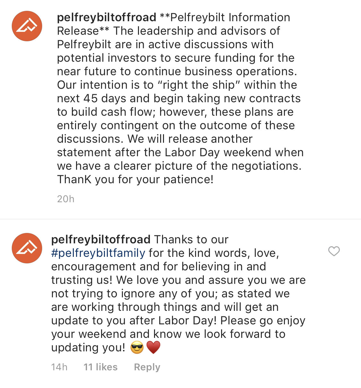Tap the sunglasses face emoji
The image size is (361, 388).
[137, 347]
